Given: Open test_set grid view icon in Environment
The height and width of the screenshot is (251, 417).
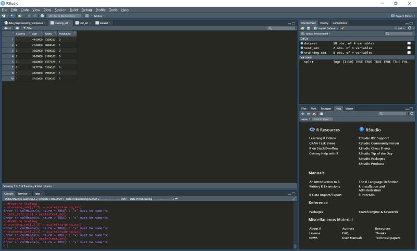Looking at the screenshot, I should point(409,48).
